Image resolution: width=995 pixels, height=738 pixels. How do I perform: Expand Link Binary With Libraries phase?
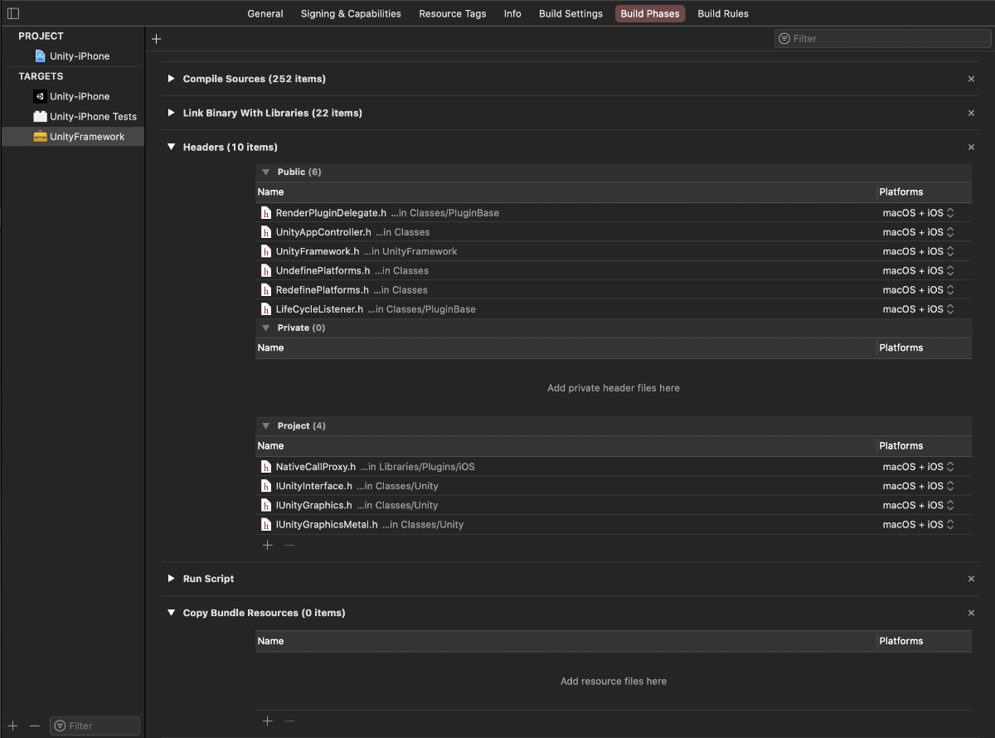171,113
